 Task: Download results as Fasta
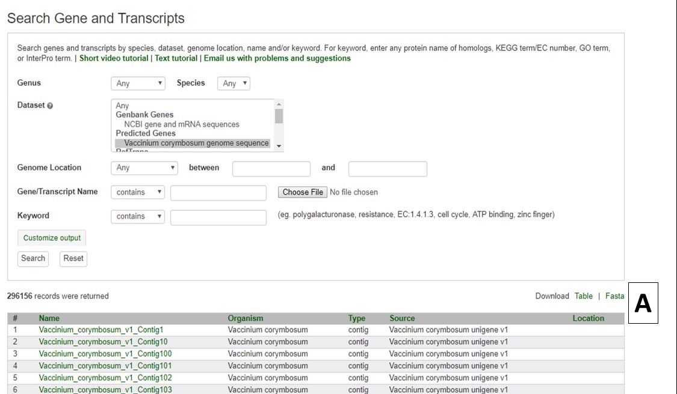point(614,296)
